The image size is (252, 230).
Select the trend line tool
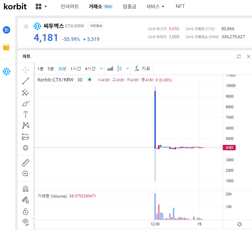click(x=26, y=81)
